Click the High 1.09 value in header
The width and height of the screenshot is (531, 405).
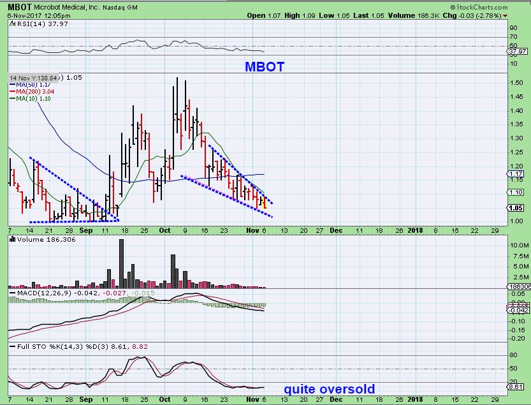[300, 15]
